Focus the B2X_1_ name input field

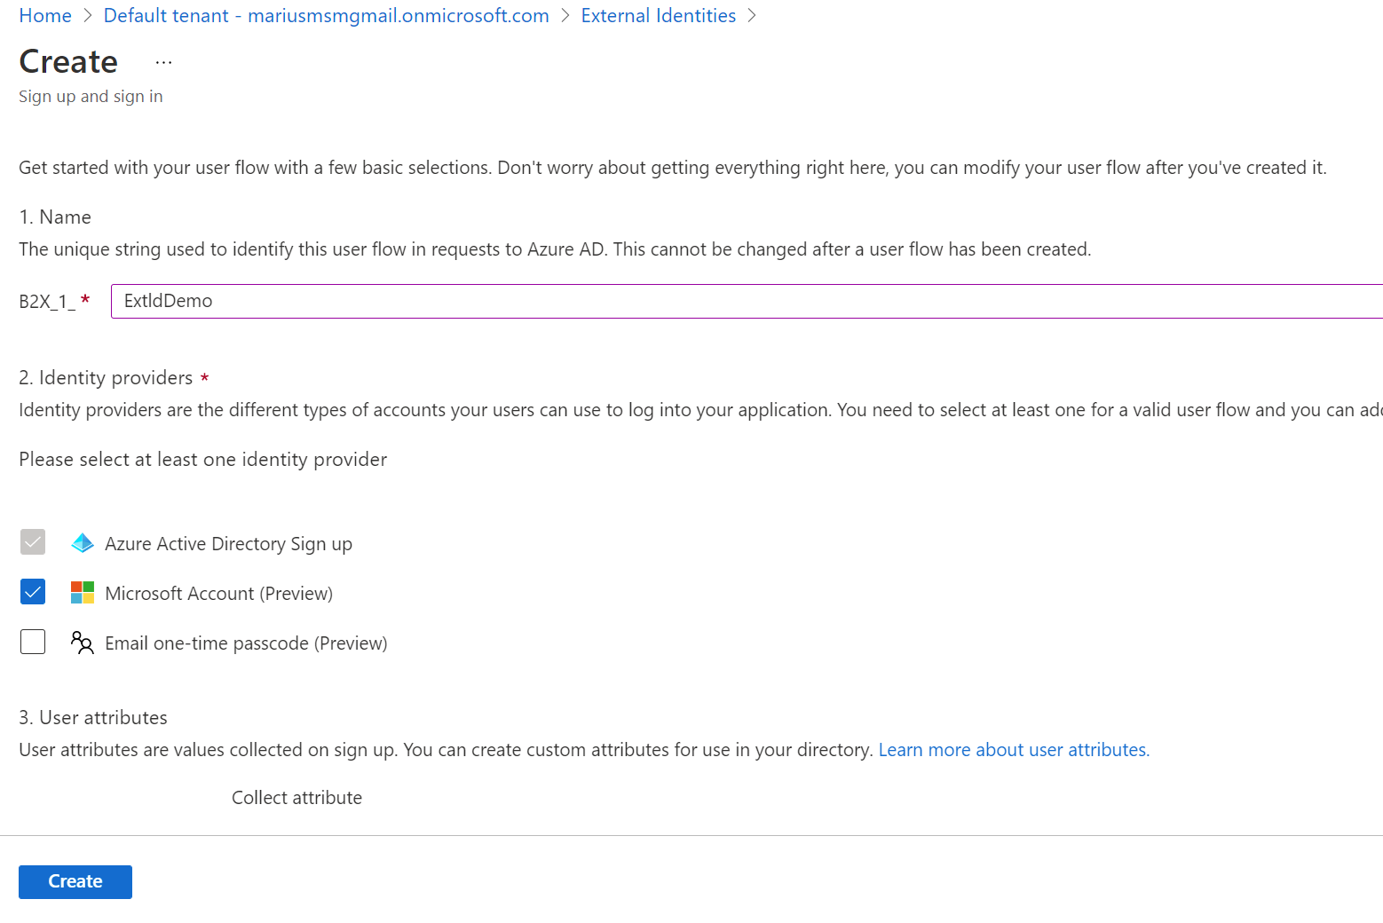(x=746, y=301)
